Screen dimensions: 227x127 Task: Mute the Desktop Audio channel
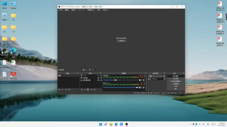tap(140, 80)
